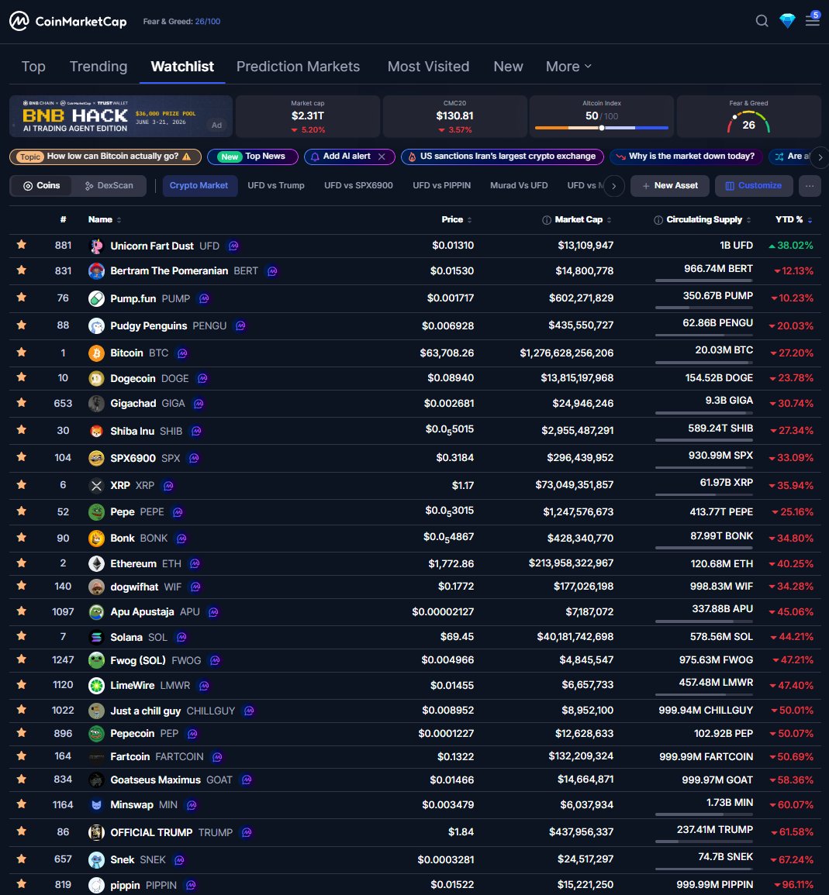The height and width of the screenshot is (895, 829).
Task: Click the Unicorn Fart Dust logo icon
Action: tap(97, 246)
